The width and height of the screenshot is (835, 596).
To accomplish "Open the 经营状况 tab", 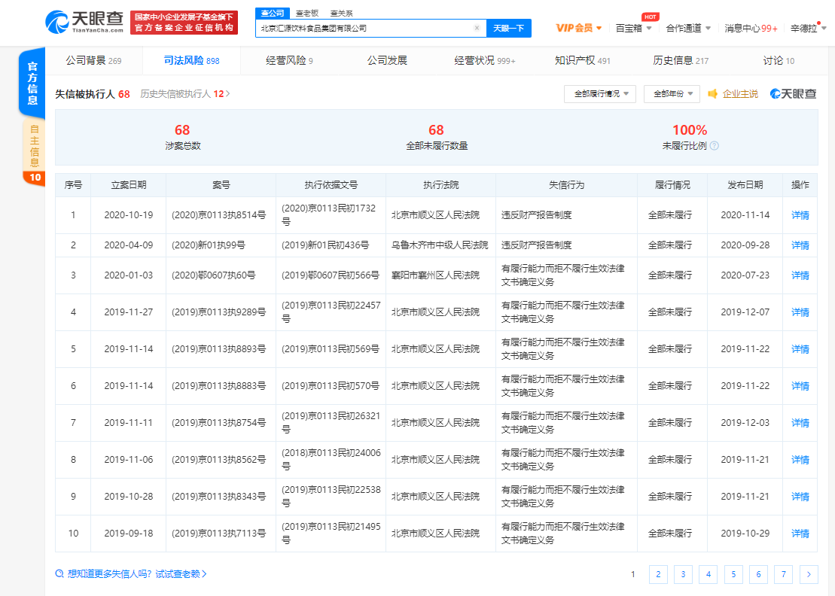I will click(x=485, y=61).
